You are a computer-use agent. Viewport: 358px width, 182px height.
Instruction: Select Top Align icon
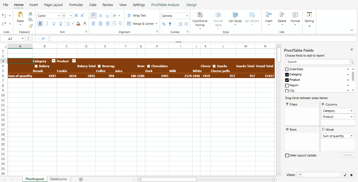(x=94, y=16)
